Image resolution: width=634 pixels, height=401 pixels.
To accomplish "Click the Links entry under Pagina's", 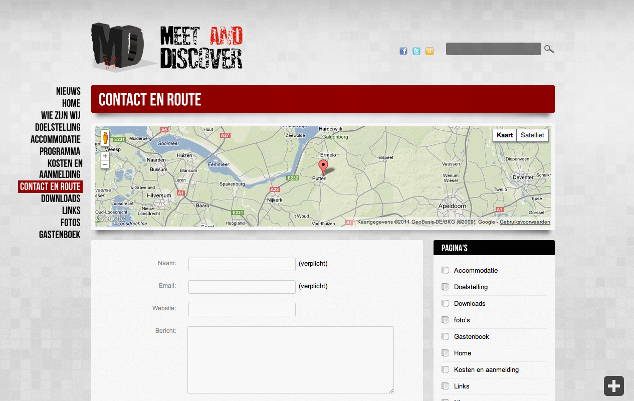I will pos(462,386).
